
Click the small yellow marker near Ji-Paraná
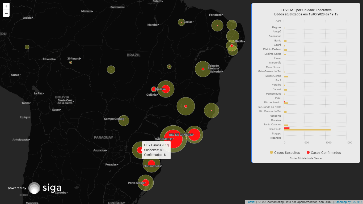(71, 62)
